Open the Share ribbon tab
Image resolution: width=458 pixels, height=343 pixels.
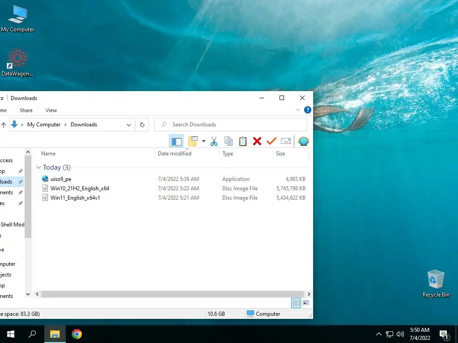point(26,110)
